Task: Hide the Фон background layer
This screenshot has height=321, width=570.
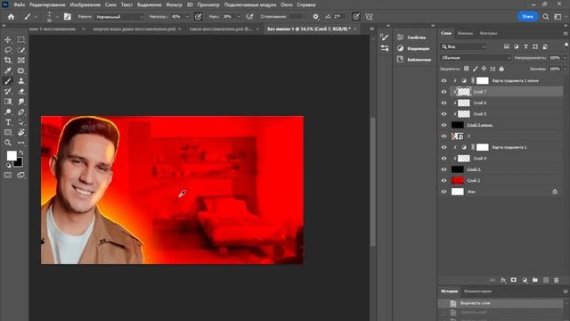Action: tap(444, 192)
